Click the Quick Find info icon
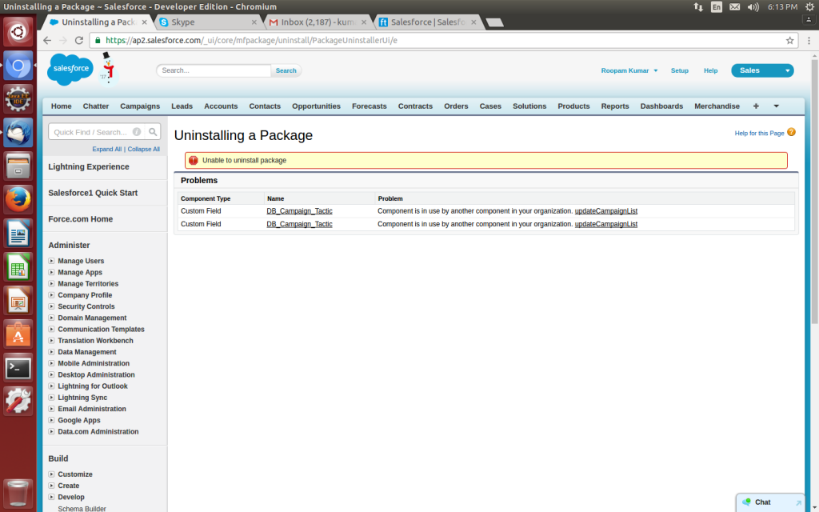Image resolution: width=819 pixels, height=512 pixels. tap(137, 132)
